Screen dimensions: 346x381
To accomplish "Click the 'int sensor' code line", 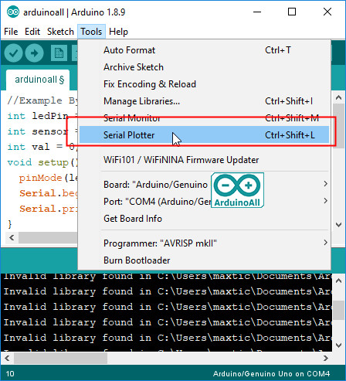I will 42,131.
